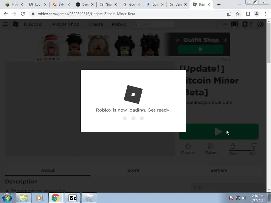Open the Robux section
The width and height of the screenshot is (271, 203).
pyautogui.click(x=119, y=24)
